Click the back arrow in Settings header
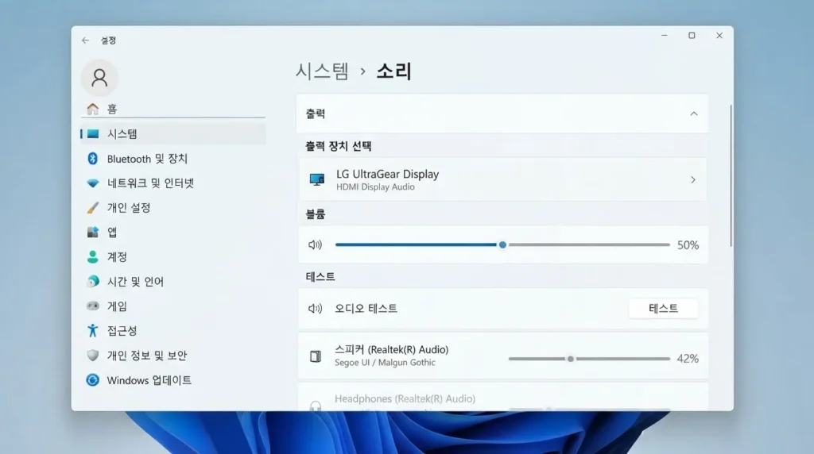Image resolution: width=814 pixels, height=454 pixels. pyautogui.click(x=86, y=40)
